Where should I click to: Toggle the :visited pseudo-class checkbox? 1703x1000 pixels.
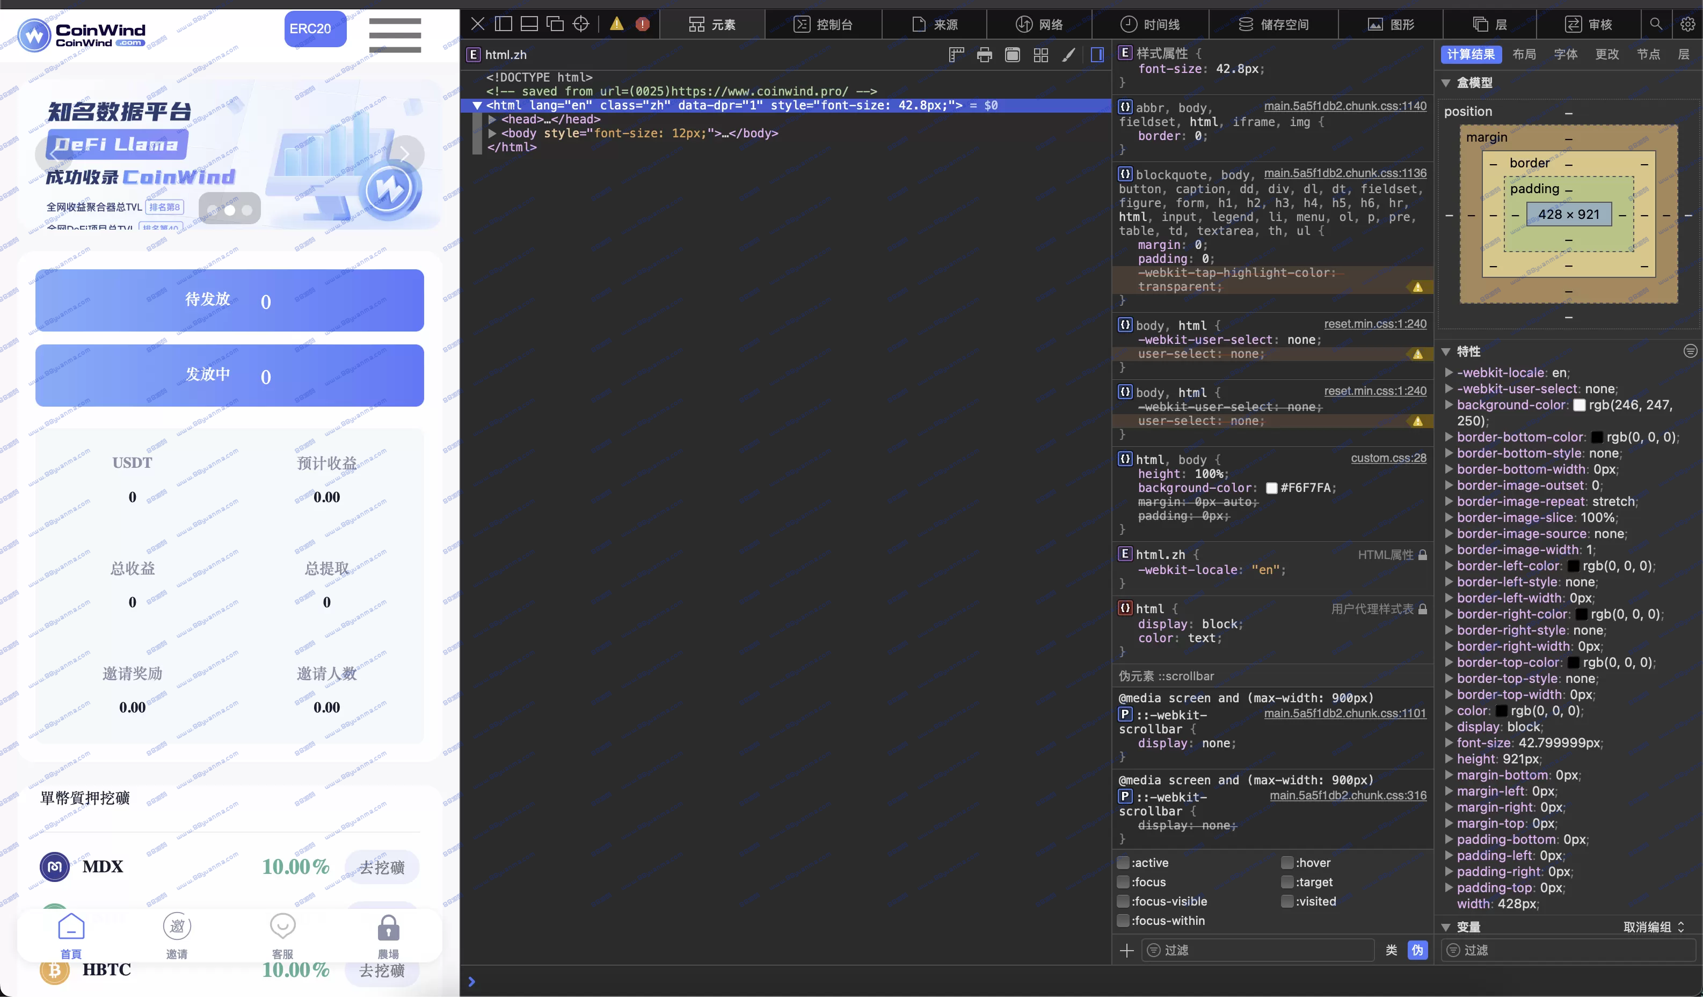[1287, 902]
